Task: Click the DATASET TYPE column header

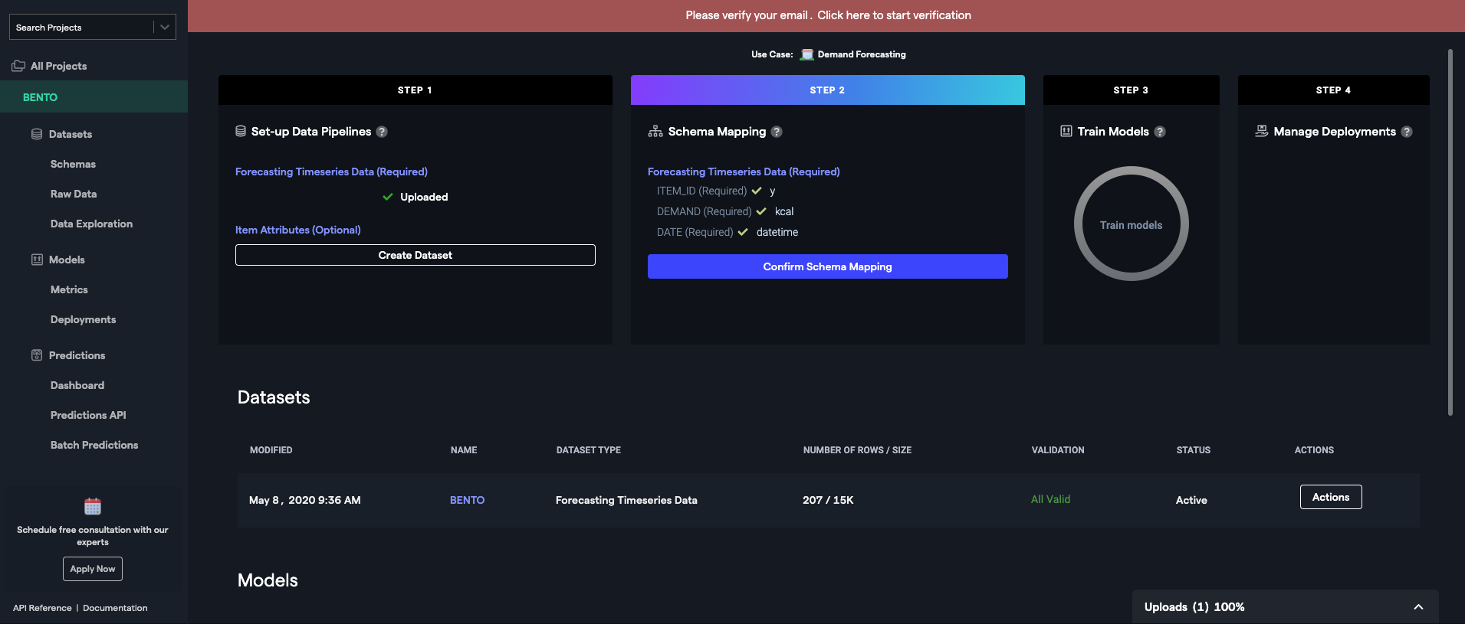Action: 589,450
